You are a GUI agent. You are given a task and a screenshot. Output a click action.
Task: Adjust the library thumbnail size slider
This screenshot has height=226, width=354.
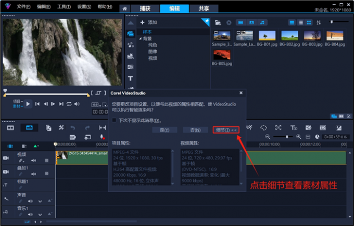click(x=332, y=22)
